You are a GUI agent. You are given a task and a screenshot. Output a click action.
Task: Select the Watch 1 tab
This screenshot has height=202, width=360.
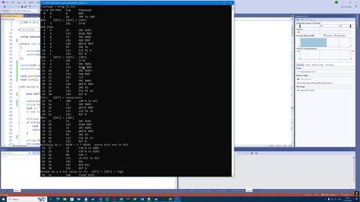17,191
